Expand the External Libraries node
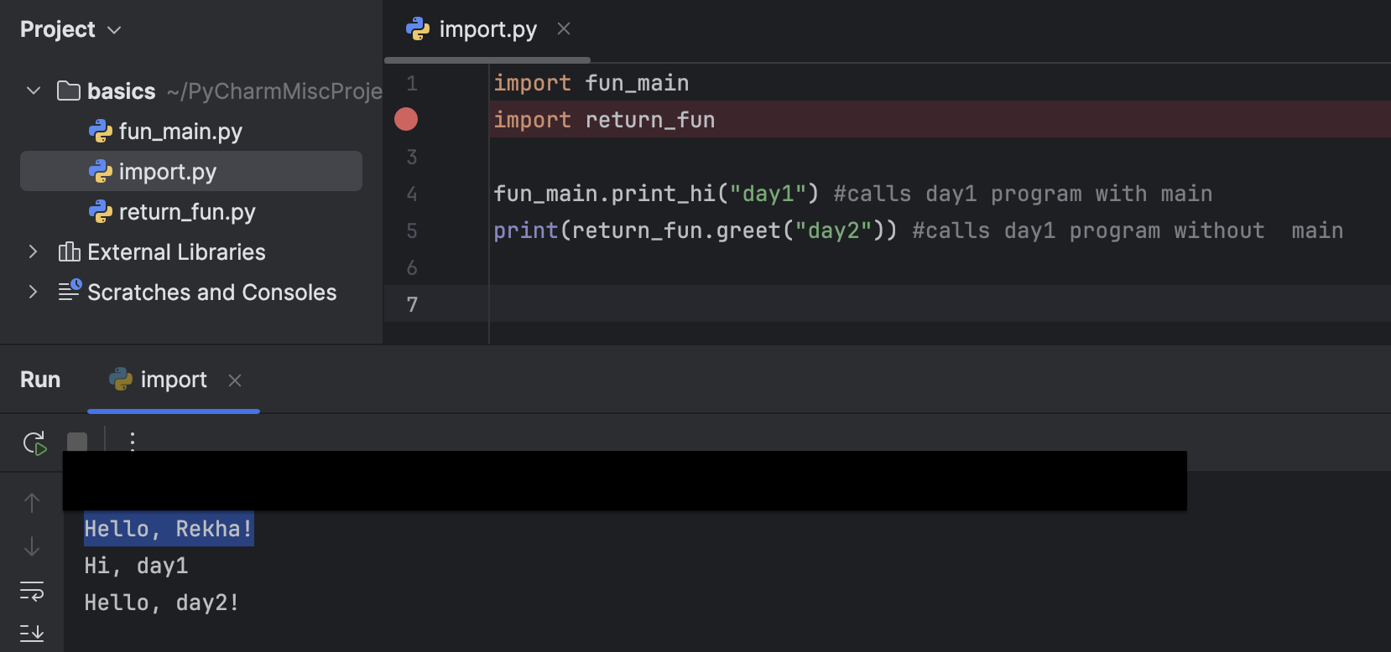The image size is (1391, 652). click(x=33, y=251)
